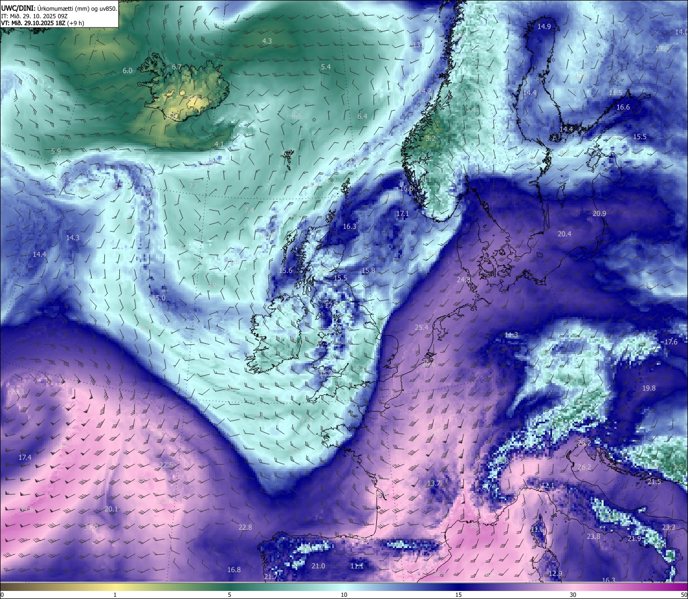Click the value 20.4 over the Baltic
Screen dimensions: 688x599
(x=564, y=234)
